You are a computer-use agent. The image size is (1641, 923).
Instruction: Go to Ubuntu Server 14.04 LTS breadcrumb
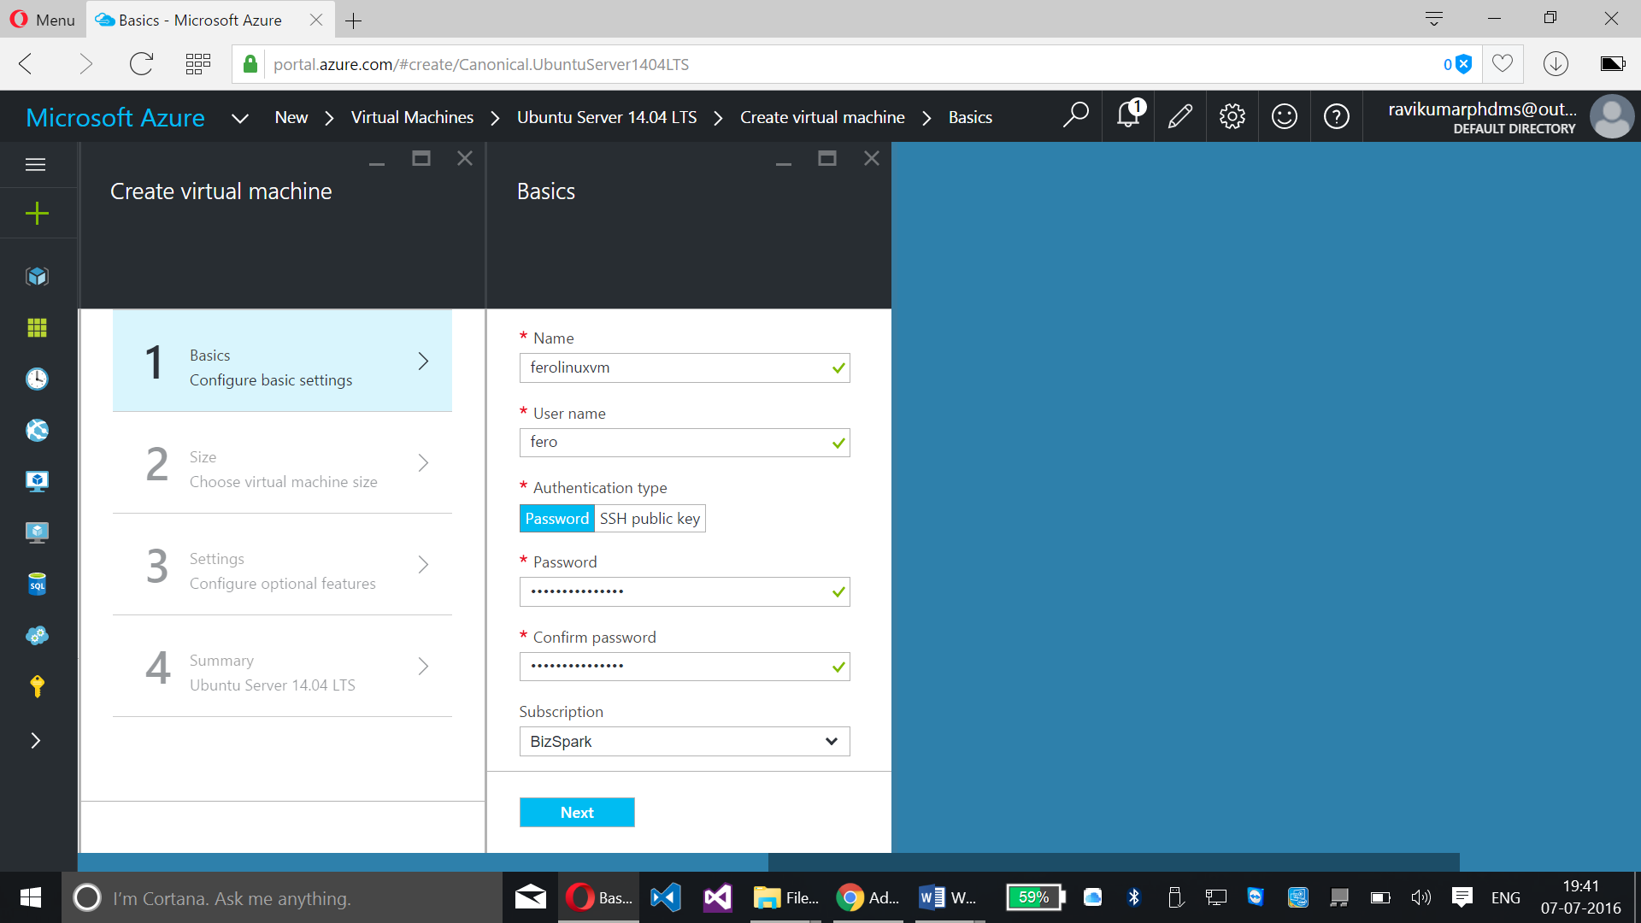tap(607, 117)
